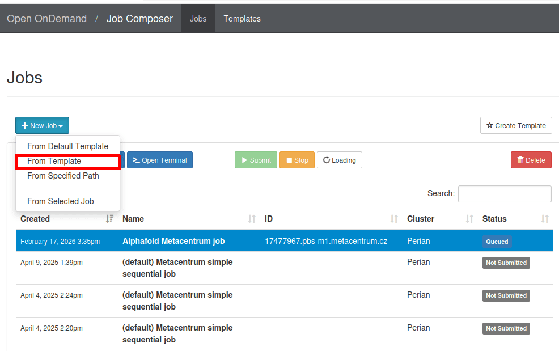Switch to the Templates tab
559x351 pixels.
pyautogui.click(x=242, y=18)
